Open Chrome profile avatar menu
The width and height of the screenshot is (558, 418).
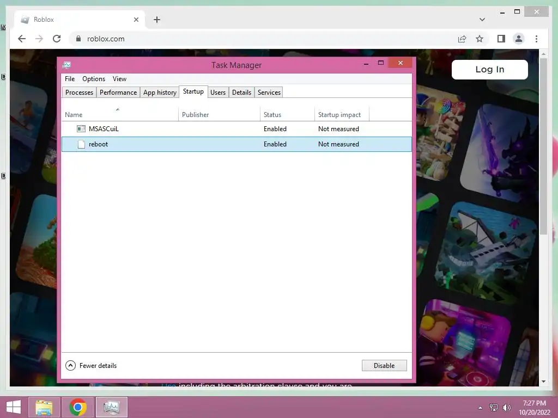click(519, 39)
